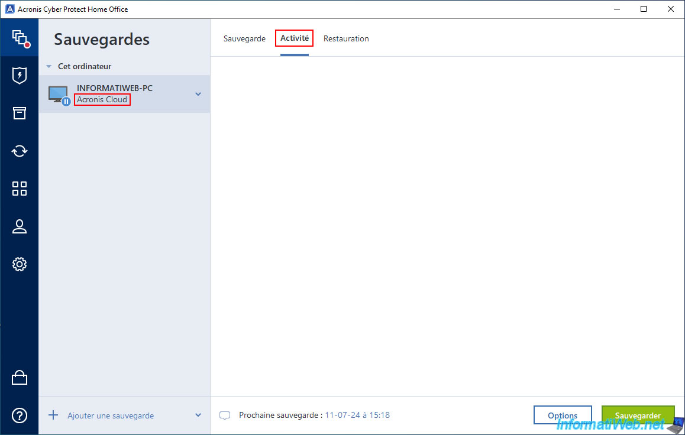Click the Sauvegardes heading
Image resolution: width=685 pixels, height=435 pixels.
[x=102, y=39]
